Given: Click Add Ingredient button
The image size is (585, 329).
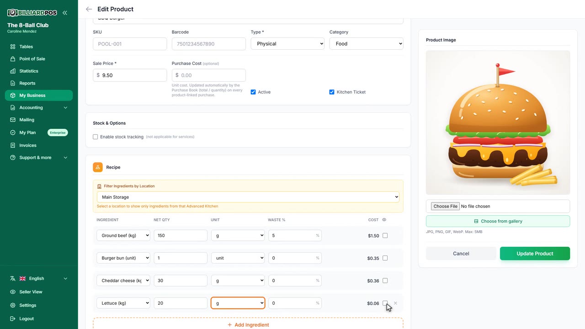Looking at the screenshot, I should (248, 324).
